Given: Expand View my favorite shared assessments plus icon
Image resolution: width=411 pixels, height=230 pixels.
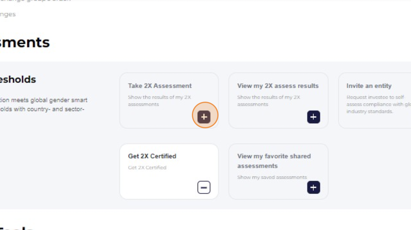Looking at the screenshot, I should pos(314,187).
